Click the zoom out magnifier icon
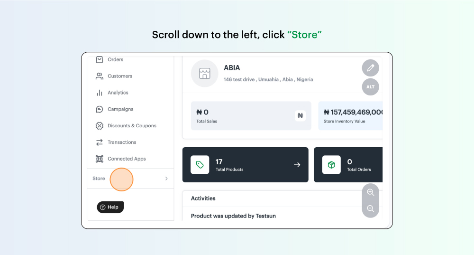Image resolution: width=474 pixels, height=255 pixels. (x=370, y=208)
